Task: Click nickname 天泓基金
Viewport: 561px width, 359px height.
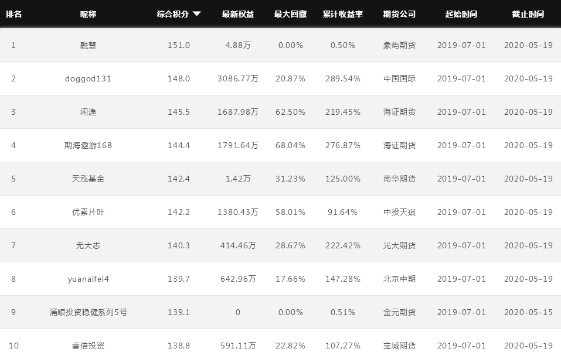Action: coord(89,179)
